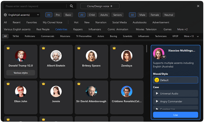Select Cristiano Ronaldo avatar
204x123 pixels.
pos(127,92)
